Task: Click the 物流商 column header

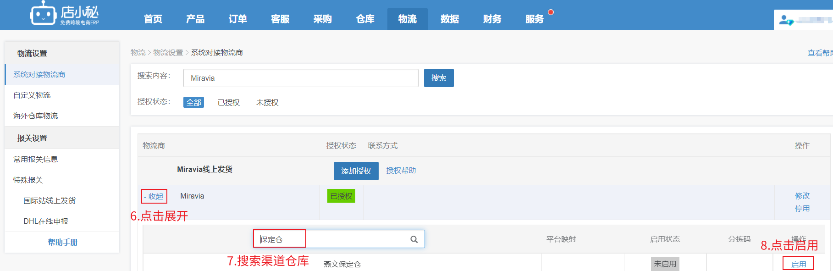Action: coord(154,146)
